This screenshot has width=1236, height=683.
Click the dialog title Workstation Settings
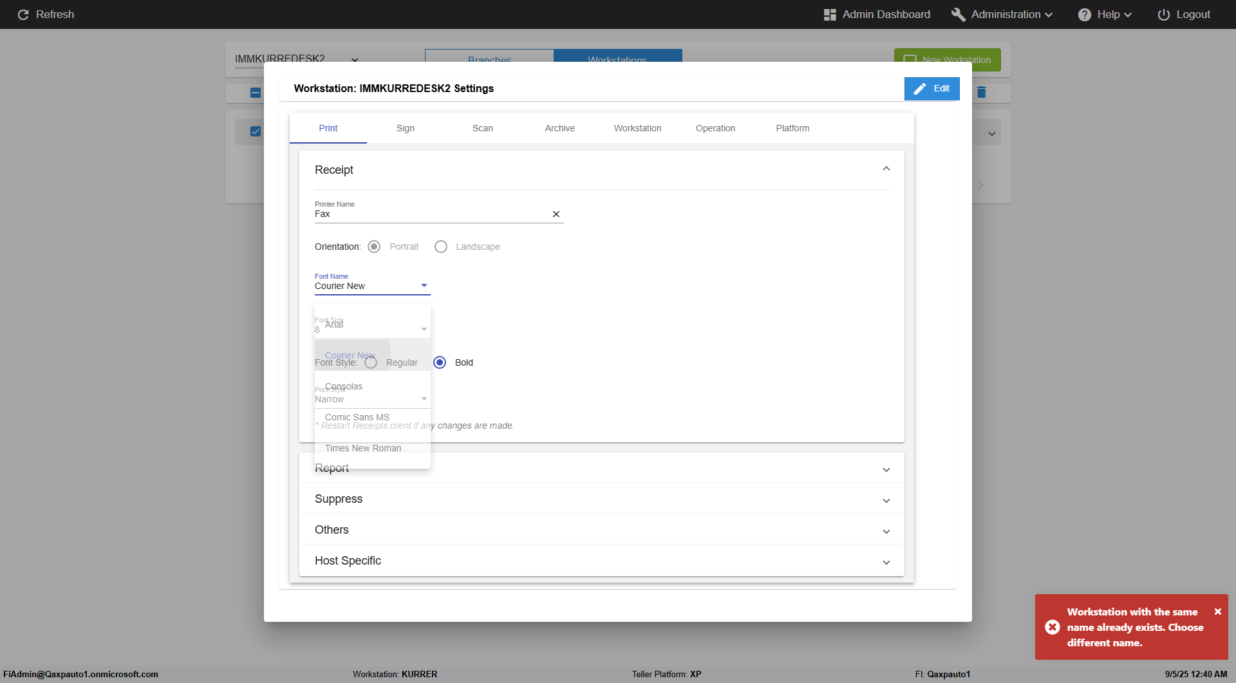393,88
